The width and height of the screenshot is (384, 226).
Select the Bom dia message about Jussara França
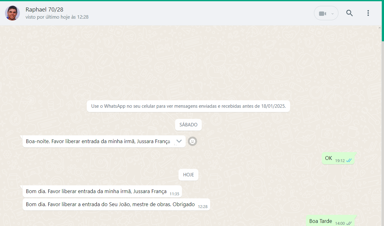(x=96, y=192)
